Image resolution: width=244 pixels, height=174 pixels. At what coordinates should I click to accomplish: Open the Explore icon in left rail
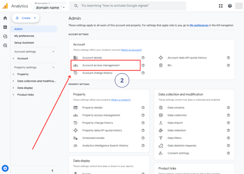tap(5, 36)
